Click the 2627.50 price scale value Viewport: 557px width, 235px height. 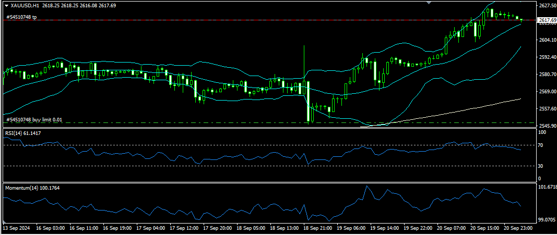pyautogui.click(x=547, y=5)
